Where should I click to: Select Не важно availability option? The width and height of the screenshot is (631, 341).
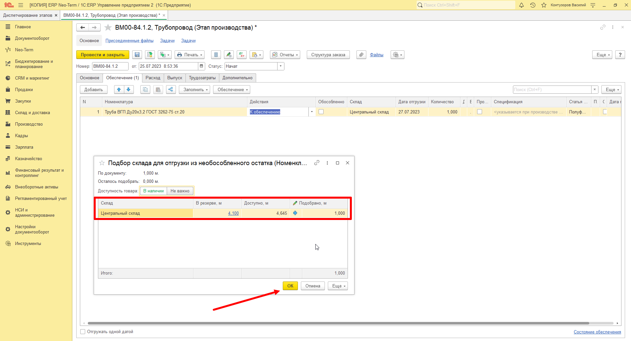point(180,191)
